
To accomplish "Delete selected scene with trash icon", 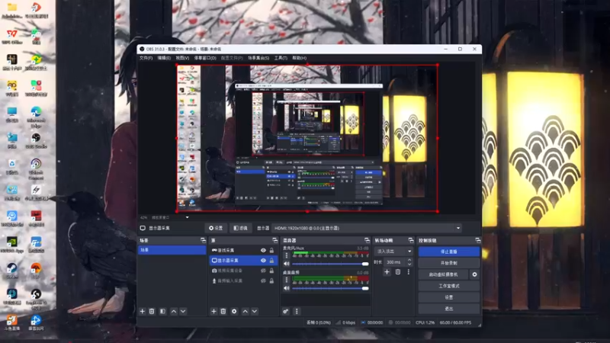I will [x=152, y=312].
